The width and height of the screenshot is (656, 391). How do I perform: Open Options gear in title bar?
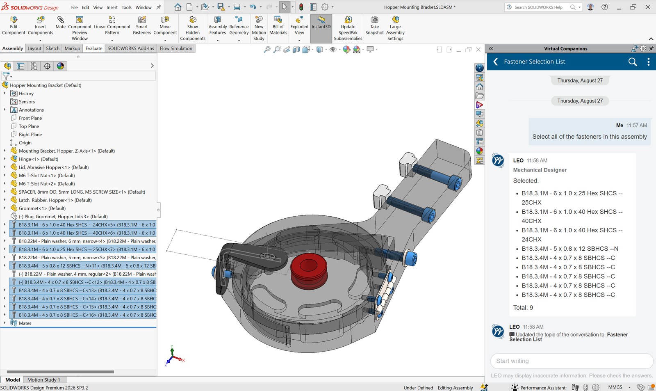point(325,7)
